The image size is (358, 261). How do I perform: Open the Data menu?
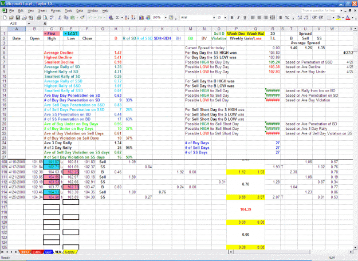coord(80,11)
